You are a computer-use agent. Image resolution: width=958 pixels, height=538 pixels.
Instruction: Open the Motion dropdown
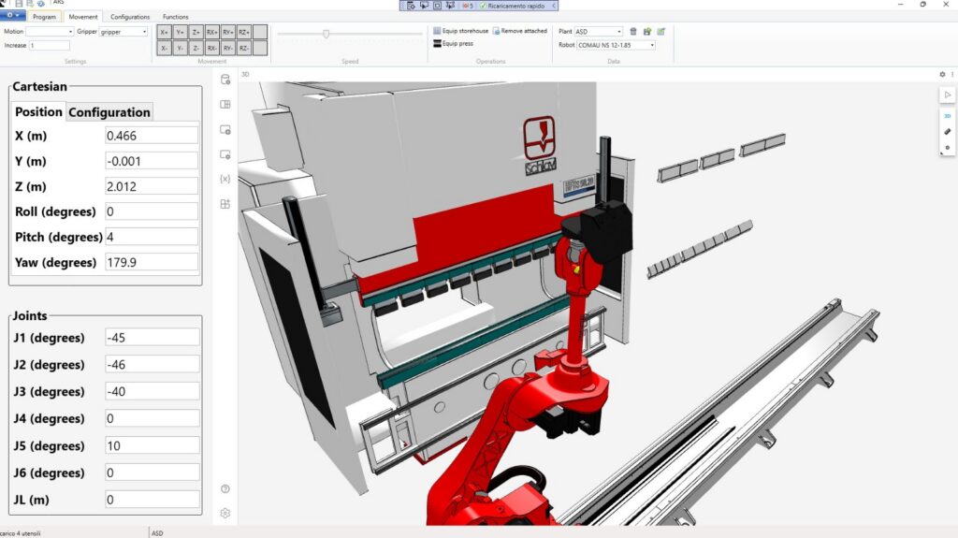click(51, 32)
